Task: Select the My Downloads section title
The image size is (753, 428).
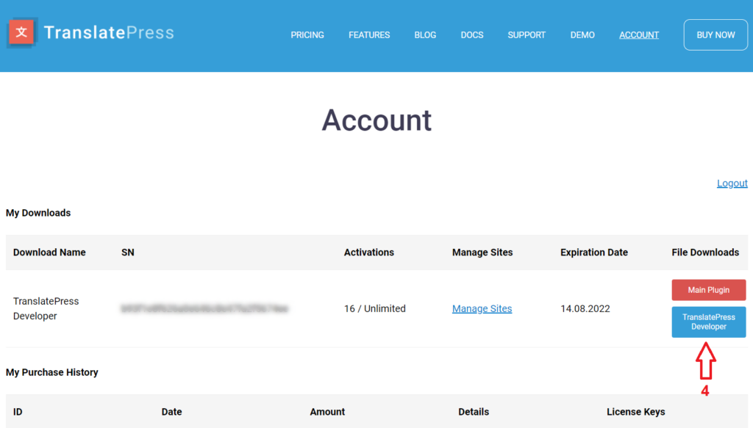Action: pyautogui.click(x=38, y=213)
